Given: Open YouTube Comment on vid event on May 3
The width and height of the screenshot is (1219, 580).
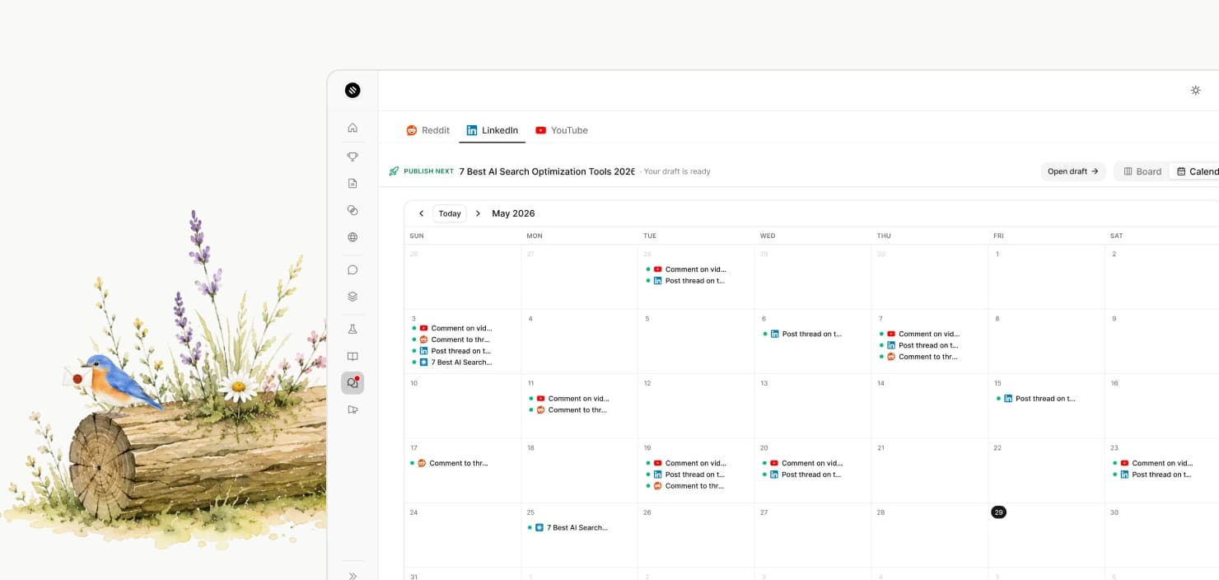Looking at the screenshot, I should click(x=451, y=328).
